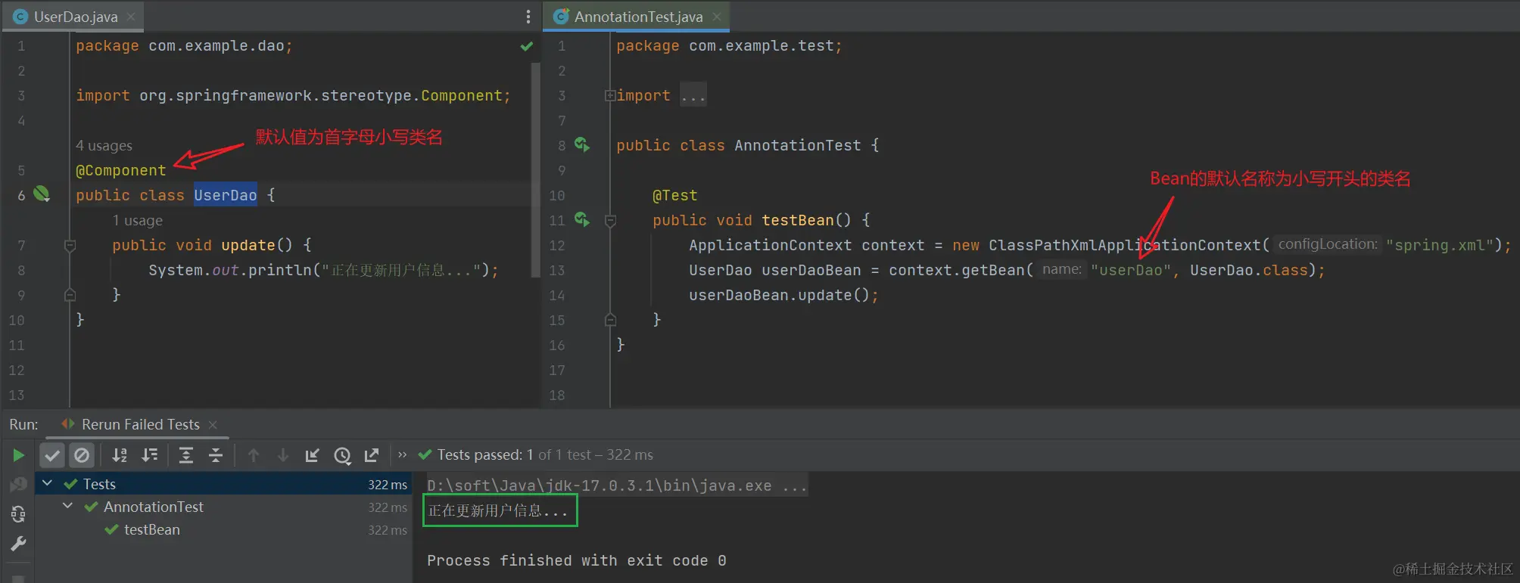Click the folded import ellipsis placeholder

tap(693, 95)
